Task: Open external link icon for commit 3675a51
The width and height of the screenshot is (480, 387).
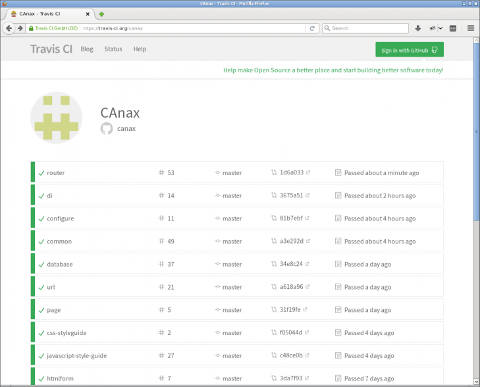Action: pyautogui.click(x=307, y=195)
